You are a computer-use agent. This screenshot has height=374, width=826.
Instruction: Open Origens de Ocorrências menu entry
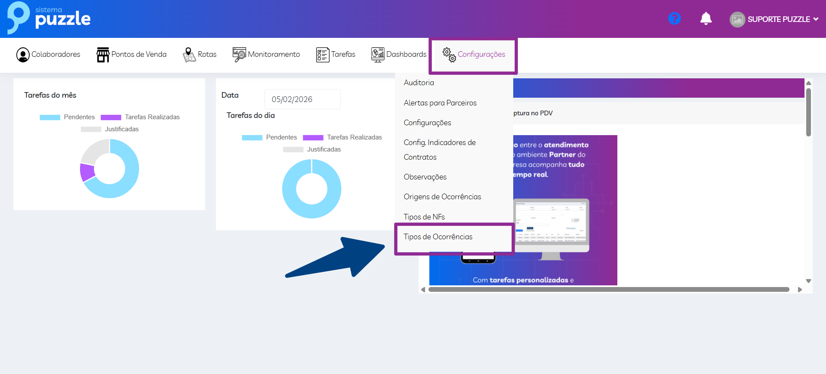[x=442, y=197]
